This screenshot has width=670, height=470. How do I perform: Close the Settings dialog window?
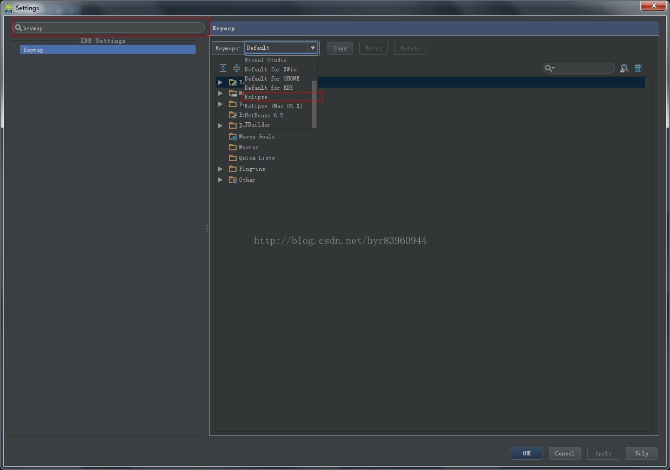click(x=654, y=5)
